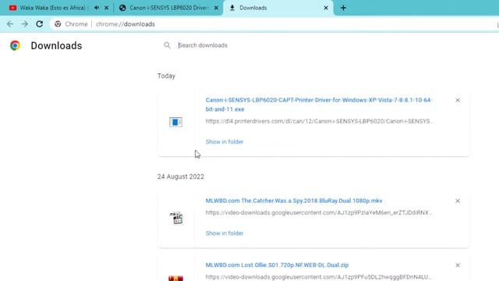Open a new tab with plus button
Image resolution: width=499 pixels, height=281 pixels.
coord(343,8)
